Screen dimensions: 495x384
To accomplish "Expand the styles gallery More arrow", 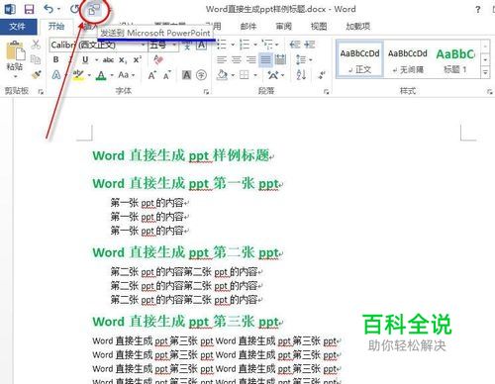I will (x=485, y=72).
